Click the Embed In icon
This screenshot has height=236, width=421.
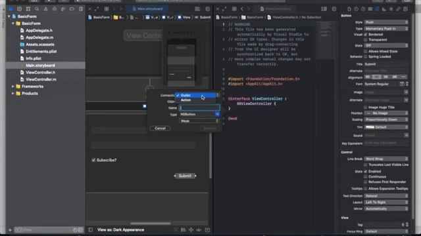pyautogui.click(x=207, y=229)
